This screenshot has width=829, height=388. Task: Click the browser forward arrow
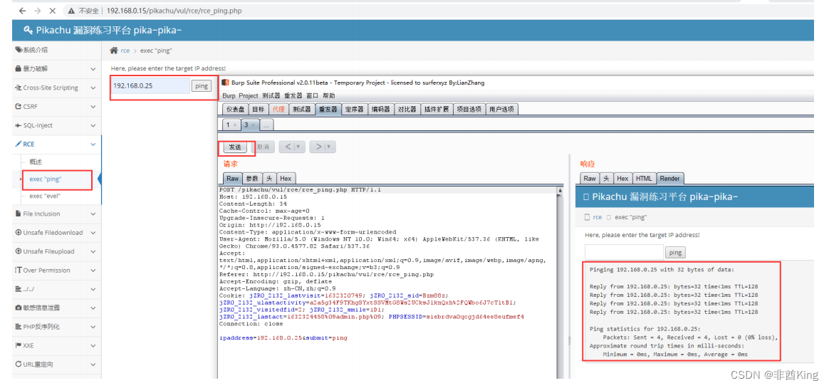tap(38, 10)
